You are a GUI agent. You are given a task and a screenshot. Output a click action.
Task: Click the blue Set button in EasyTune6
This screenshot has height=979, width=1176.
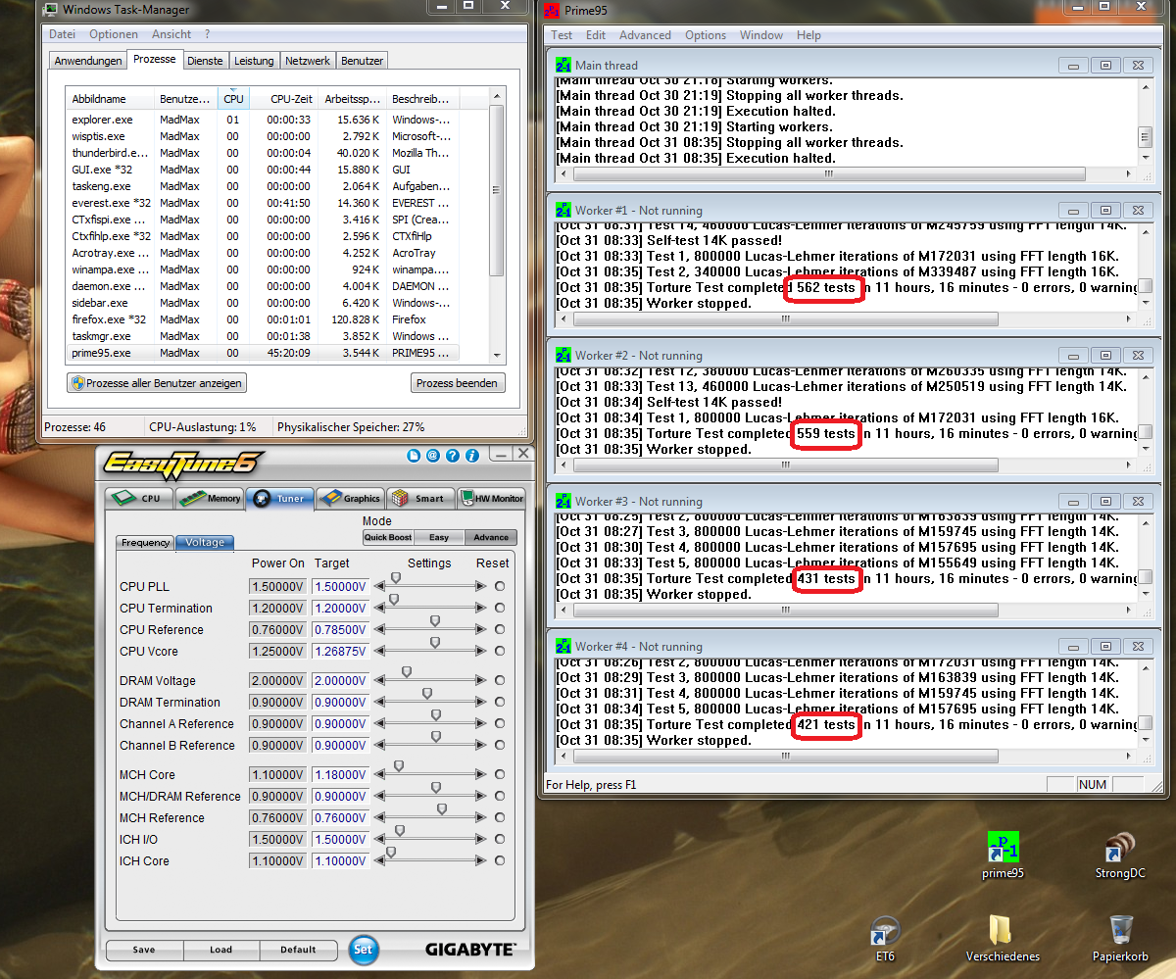tap(363, 949)
